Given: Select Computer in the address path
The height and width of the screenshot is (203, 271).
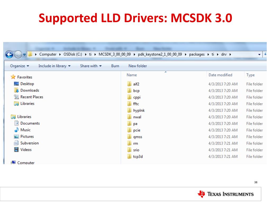Looking at the screenshot, I should (x=48, y=54).
